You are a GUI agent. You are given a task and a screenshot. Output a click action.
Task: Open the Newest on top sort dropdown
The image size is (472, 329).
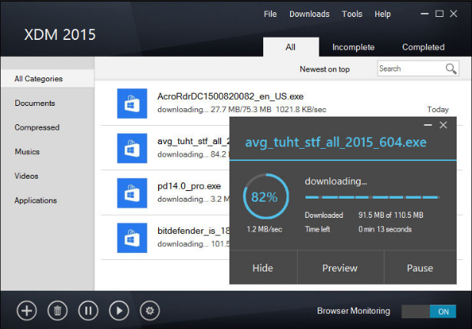click(x=325, y=69)
